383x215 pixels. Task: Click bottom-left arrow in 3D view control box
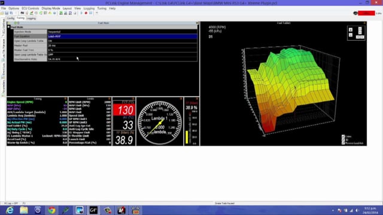(x=358, y=37)
